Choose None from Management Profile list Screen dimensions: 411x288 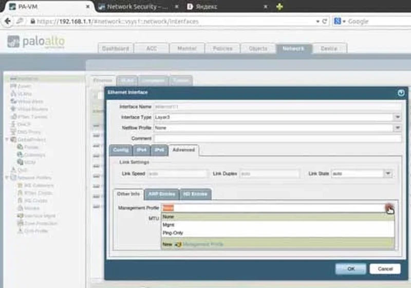pyautogui.click(x=277, y=217)
